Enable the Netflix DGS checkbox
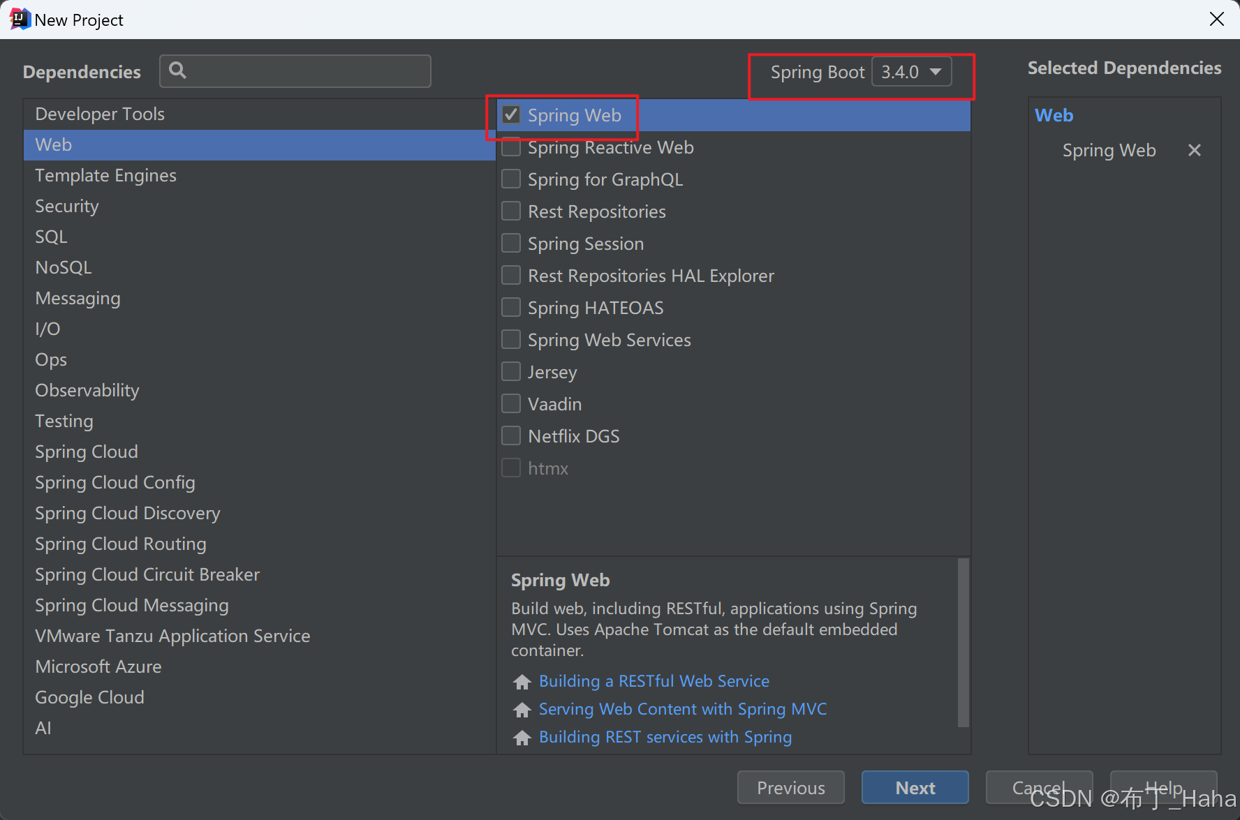 [x=511, y=436]
